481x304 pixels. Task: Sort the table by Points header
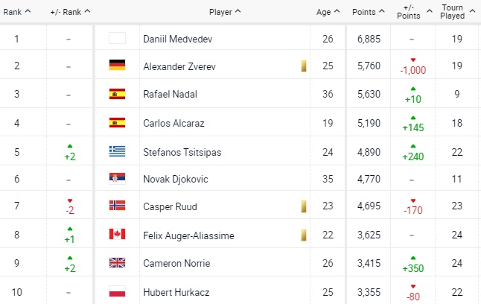(x=367, y=11)
